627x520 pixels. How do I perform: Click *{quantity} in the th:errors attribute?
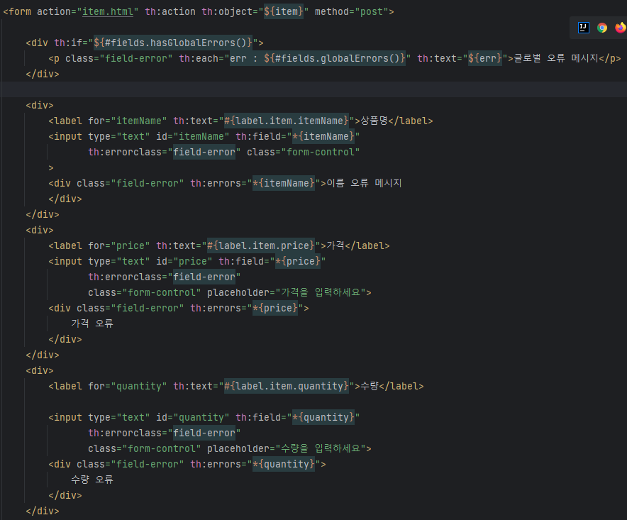click(x=284, y=464)
